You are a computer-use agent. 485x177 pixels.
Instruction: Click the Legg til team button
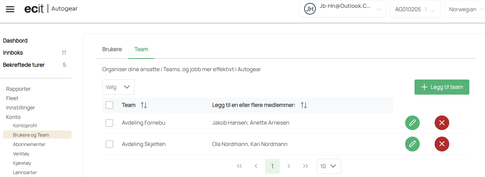(x=442, y=87)
